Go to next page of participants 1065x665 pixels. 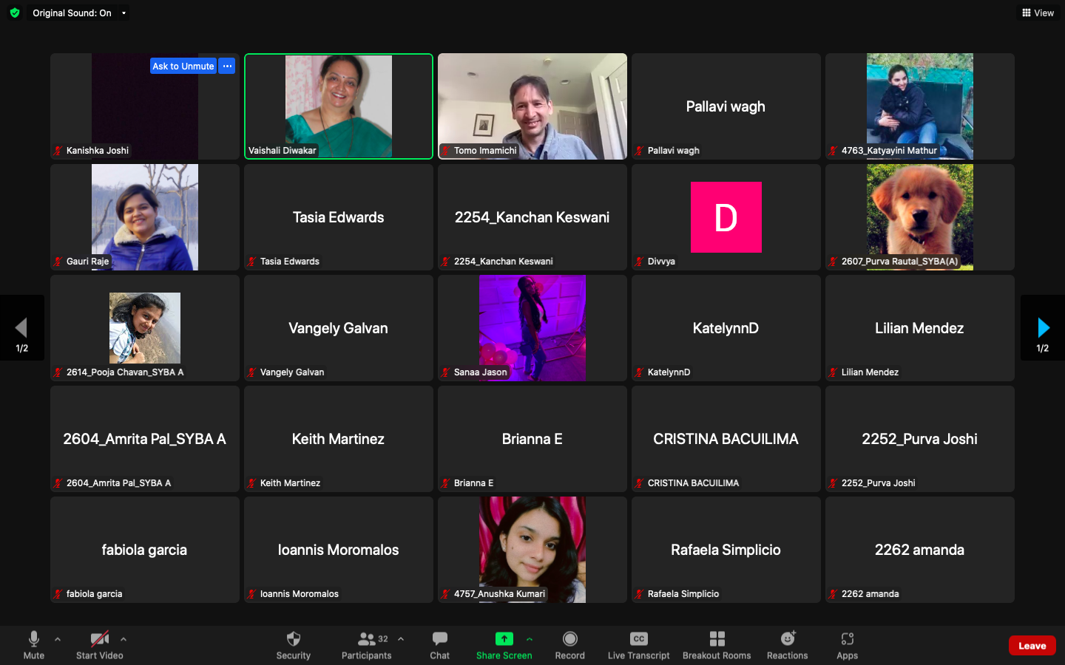tap(1043, 328)
